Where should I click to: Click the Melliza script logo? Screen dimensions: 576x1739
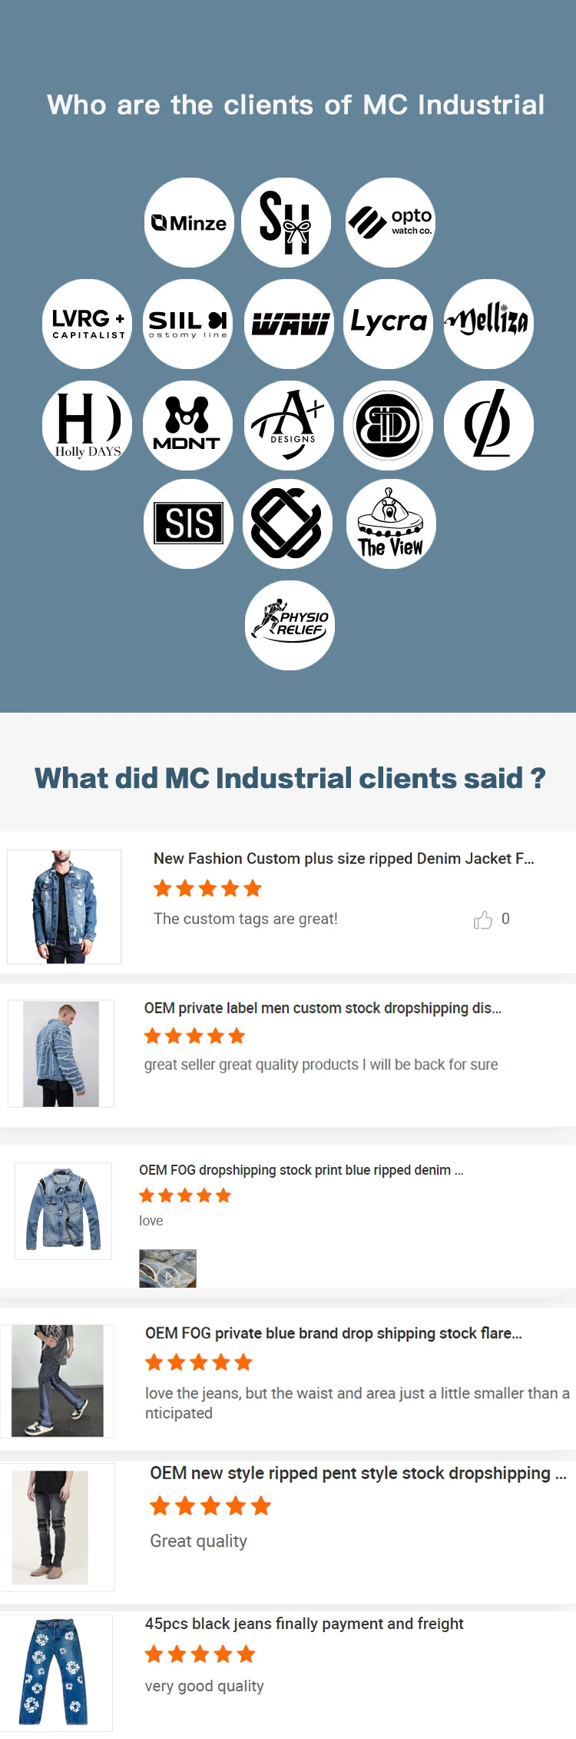tap(488, 324)
